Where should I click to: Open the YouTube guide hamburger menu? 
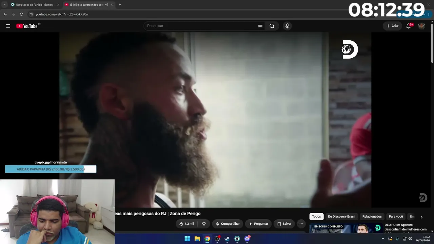click(8, 26)
